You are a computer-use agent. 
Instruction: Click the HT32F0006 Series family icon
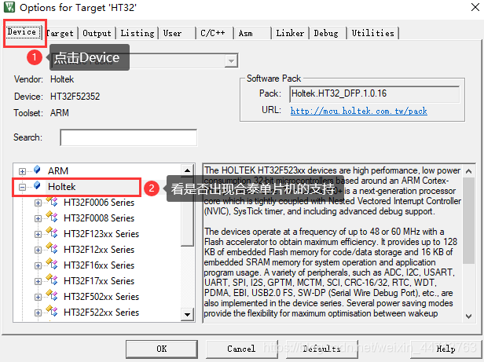point(52,201)
